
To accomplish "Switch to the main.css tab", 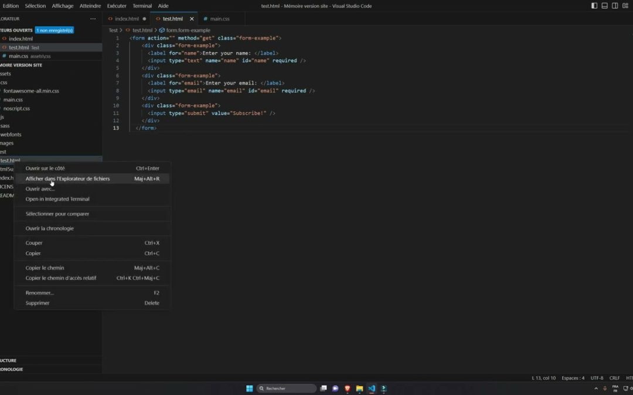I will click(x=220, y=19).
